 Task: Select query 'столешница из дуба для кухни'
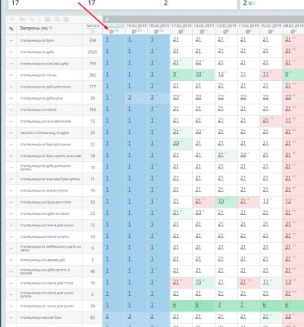[46, 87]
